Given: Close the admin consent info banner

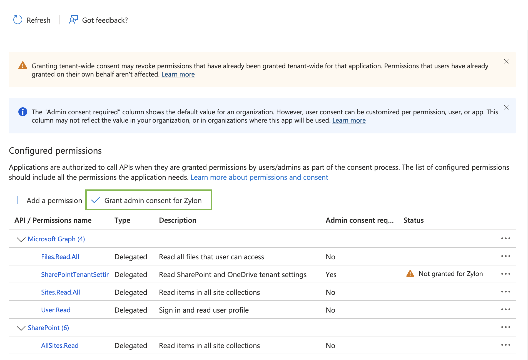Looking at the screenshot, I should click(506, 108).
